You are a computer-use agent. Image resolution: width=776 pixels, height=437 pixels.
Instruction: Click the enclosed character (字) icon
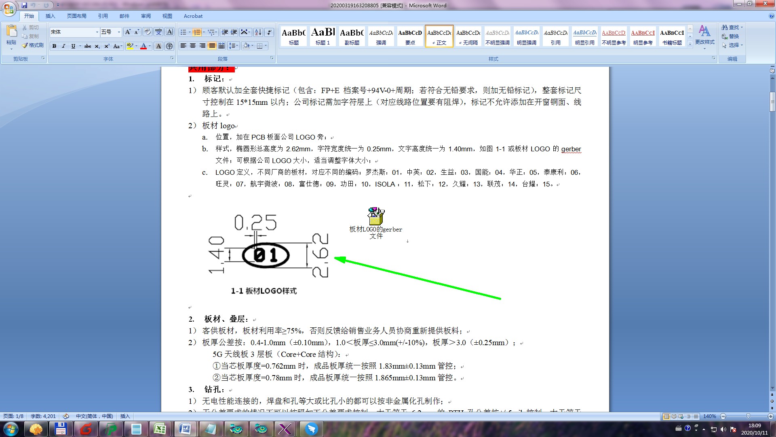tap(169, 46)
